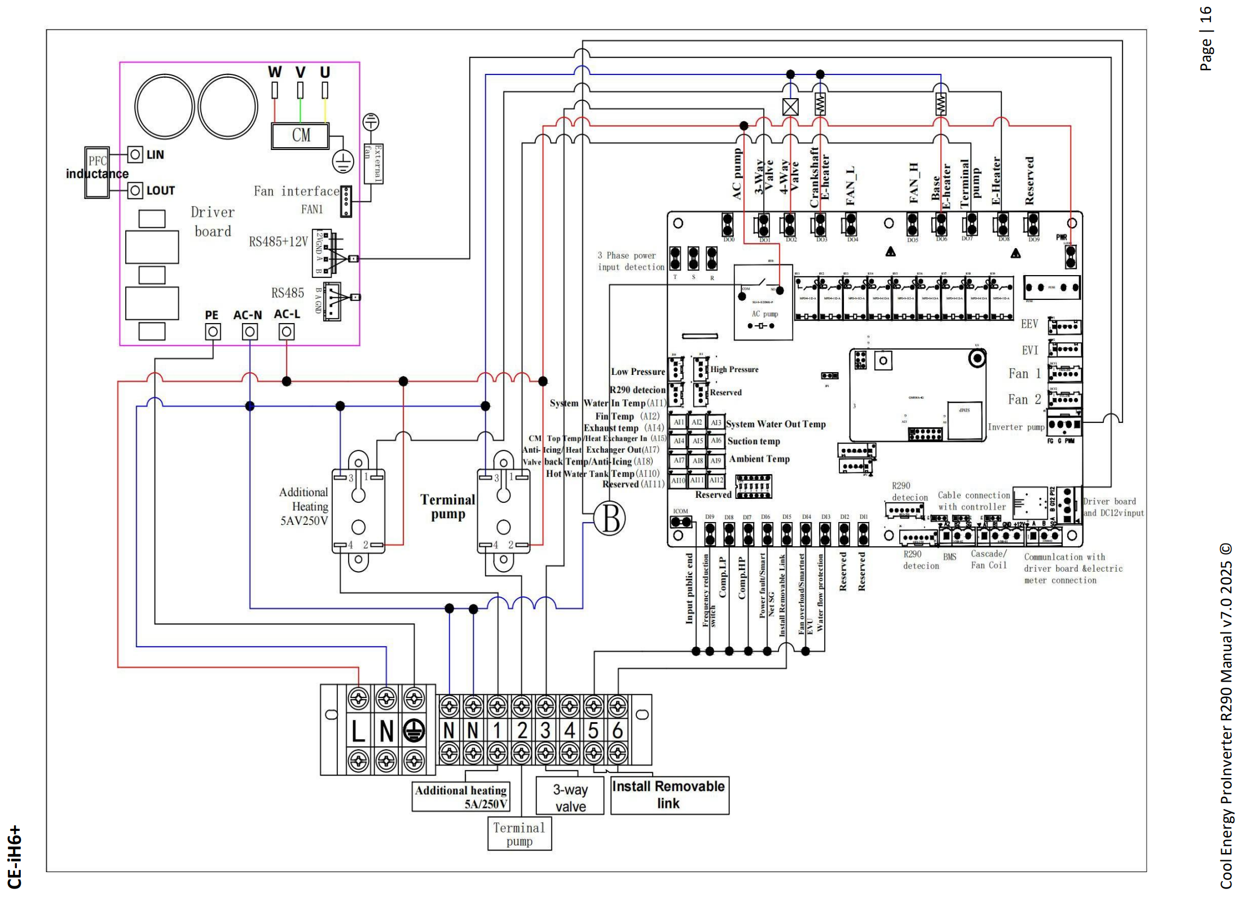The height and width of the screenshot is (915, 1241).
Task: Select the Additional Heating relay component
Action: 358,510
